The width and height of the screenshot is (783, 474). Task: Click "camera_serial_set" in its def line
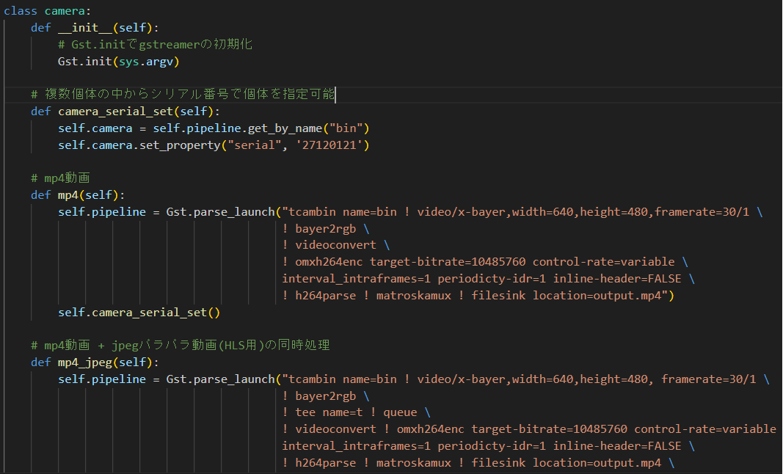pyautogui.click(x=115, y=112)
